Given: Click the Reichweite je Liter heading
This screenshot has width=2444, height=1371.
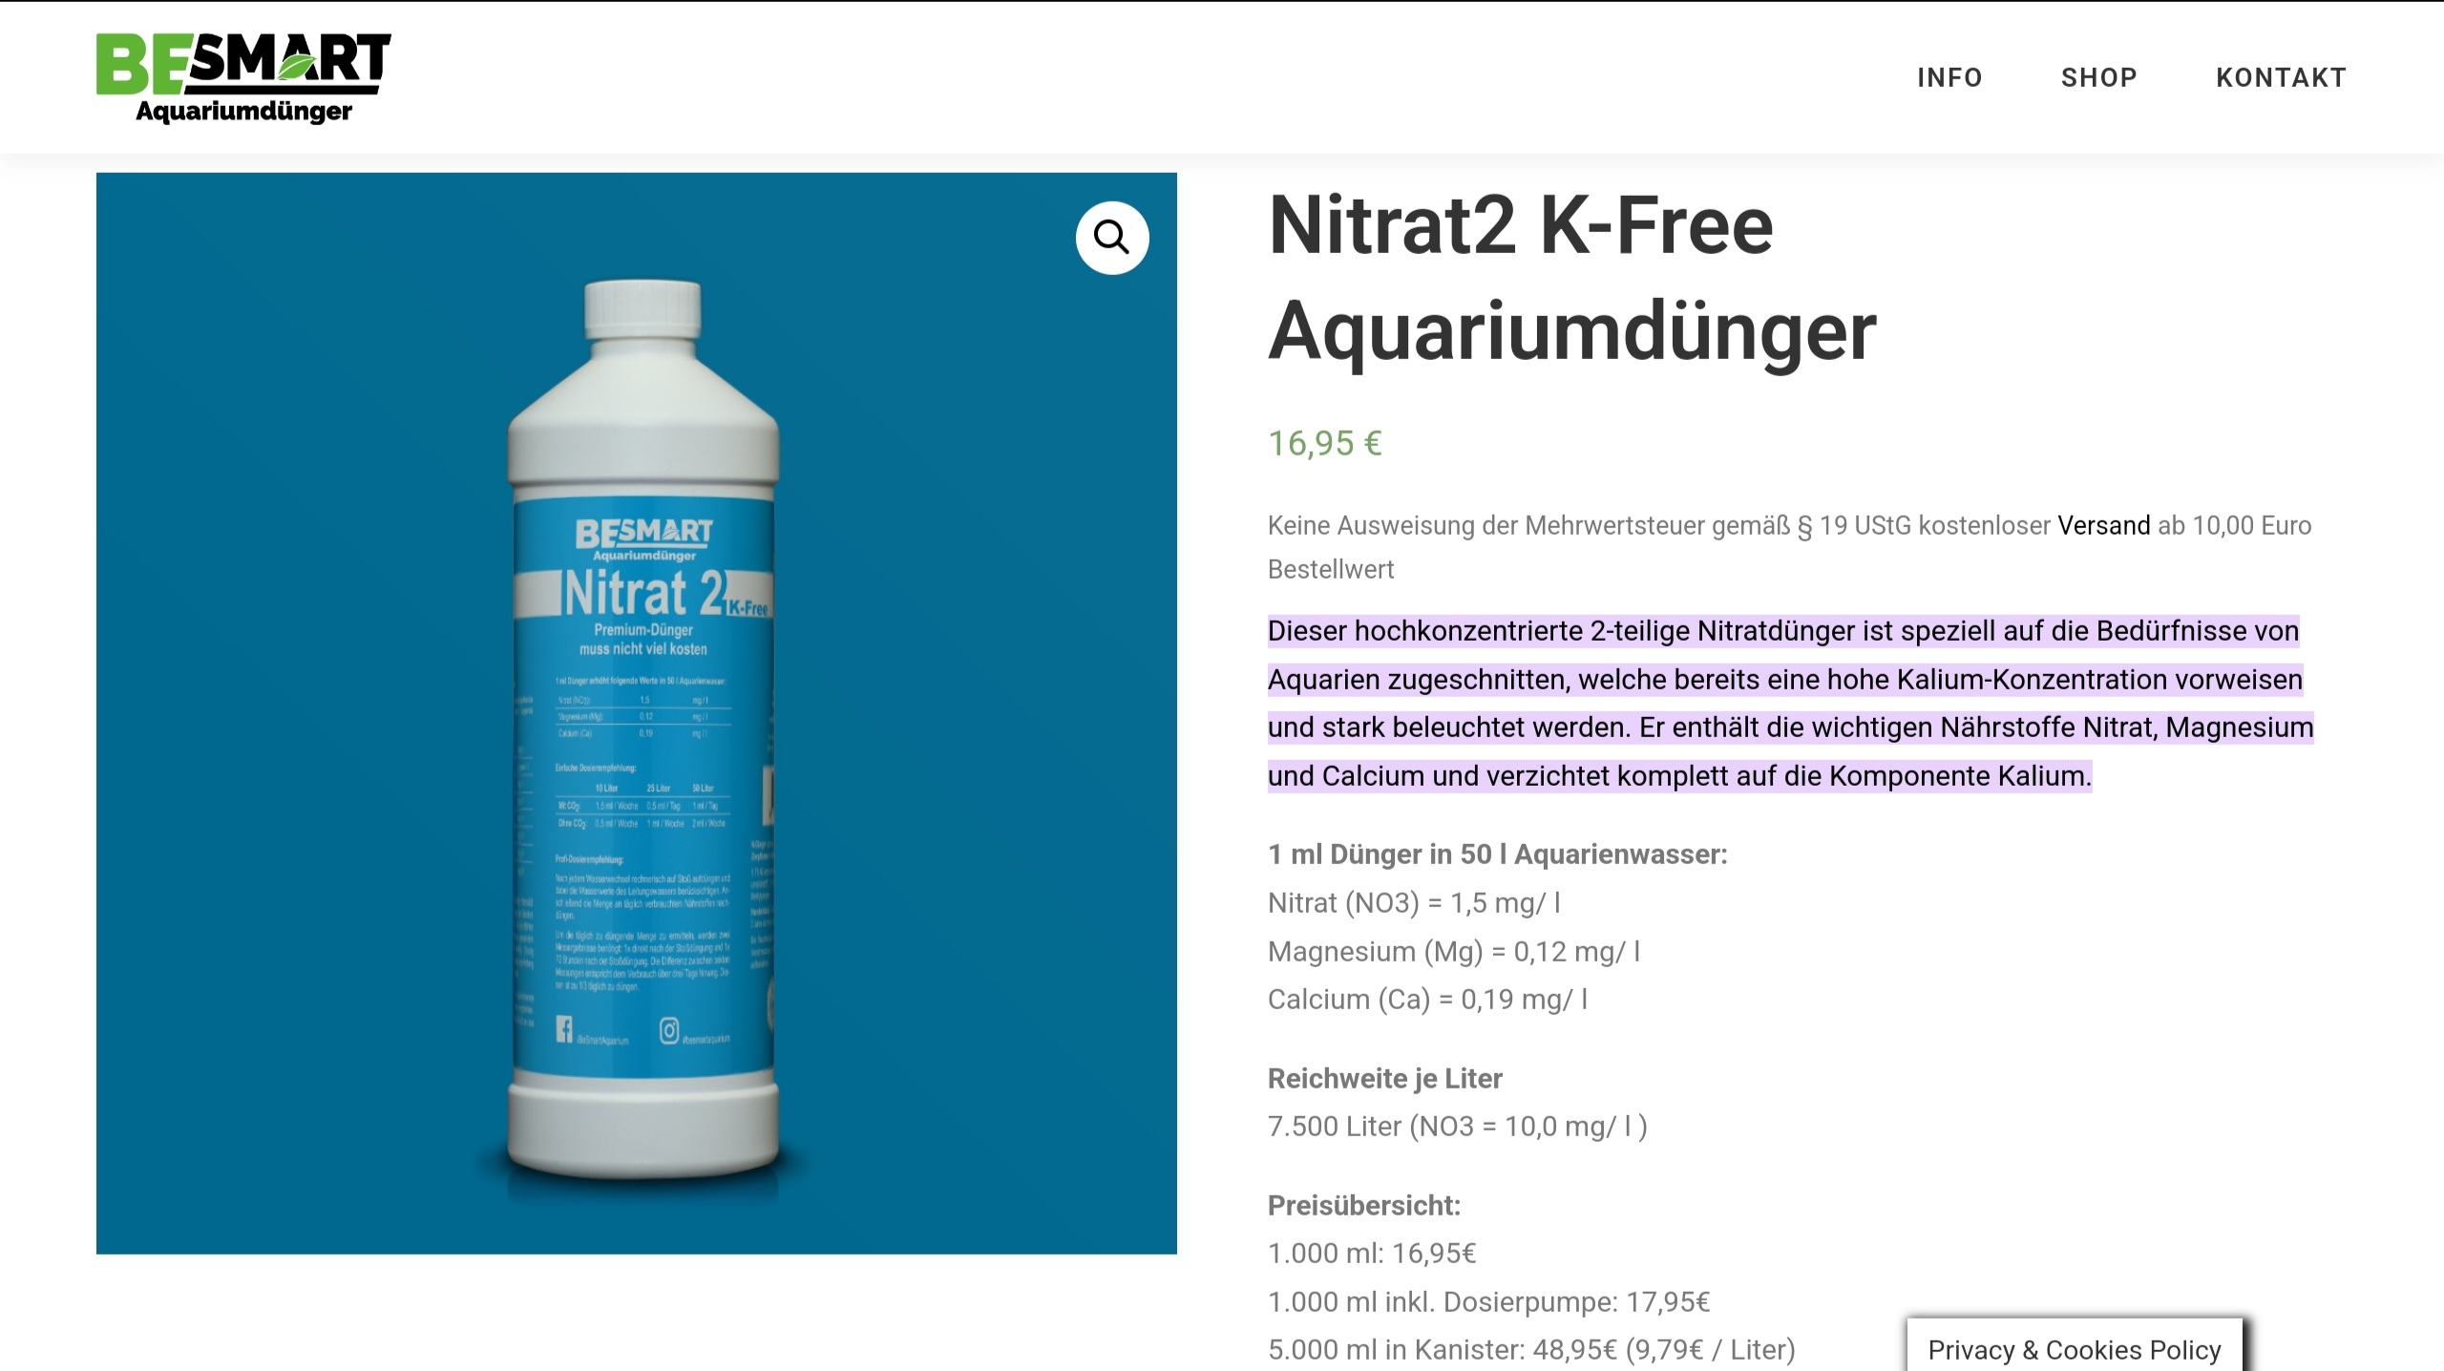Looking at the screenshot, I should point(1384,1078).
